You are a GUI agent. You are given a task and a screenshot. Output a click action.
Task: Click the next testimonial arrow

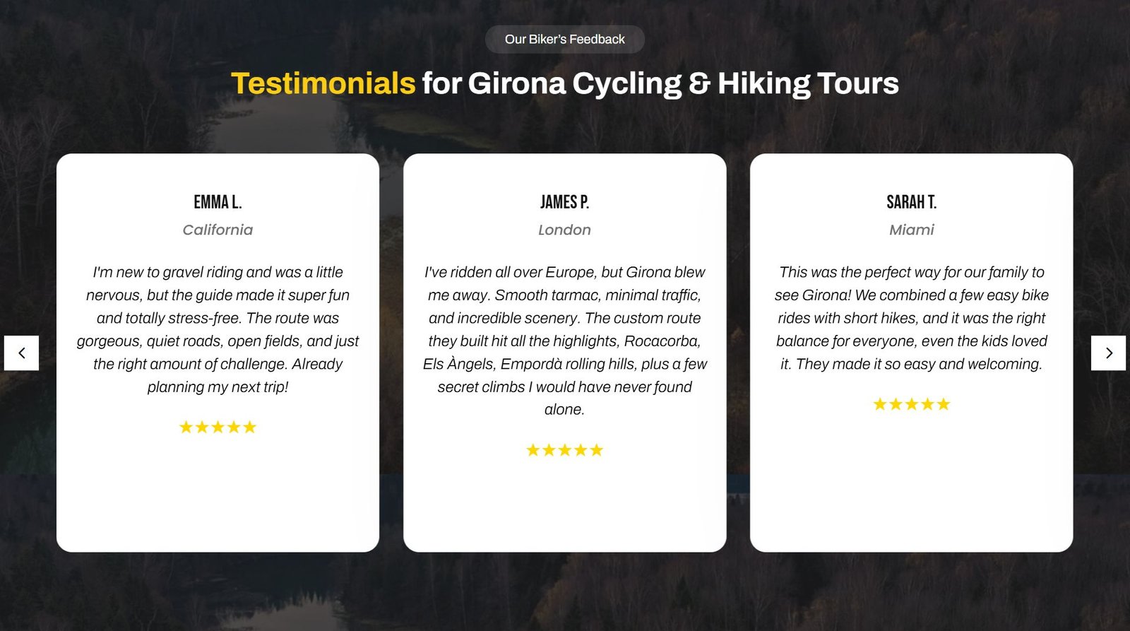(1108, 353)
